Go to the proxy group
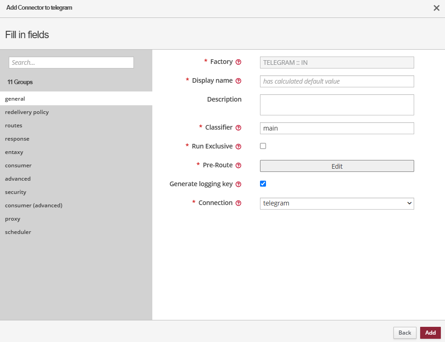The image size is (445, 342). tap(13, 219)
